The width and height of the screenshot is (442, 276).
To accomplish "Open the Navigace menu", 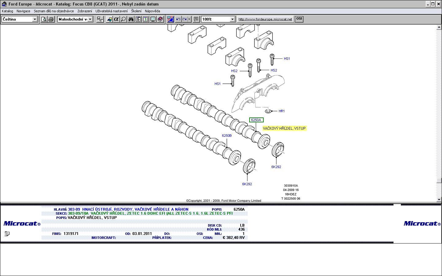I will tap(23, 11).
